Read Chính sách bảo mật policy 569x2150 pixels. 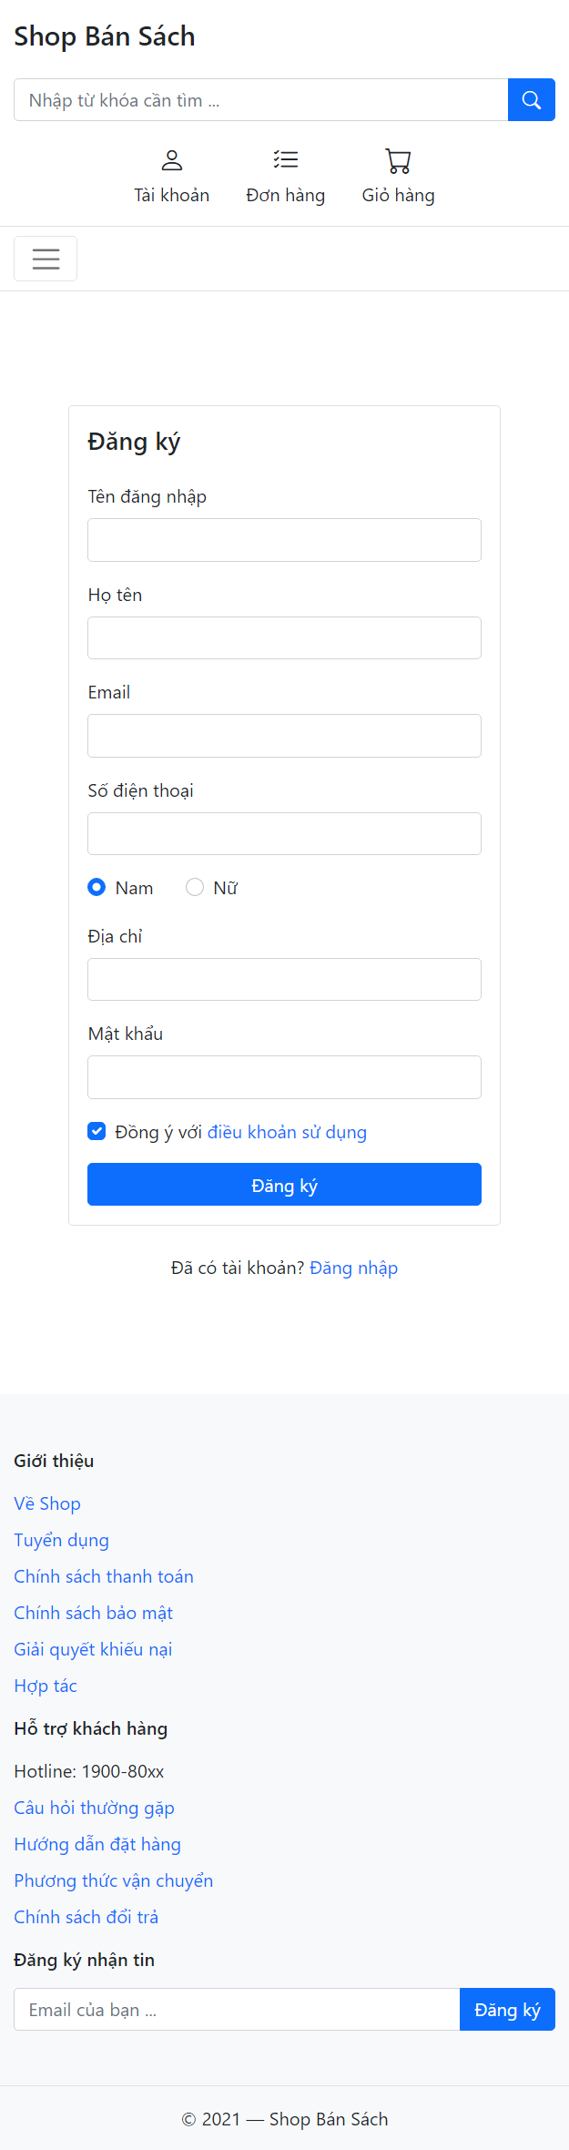(92, 1612)
